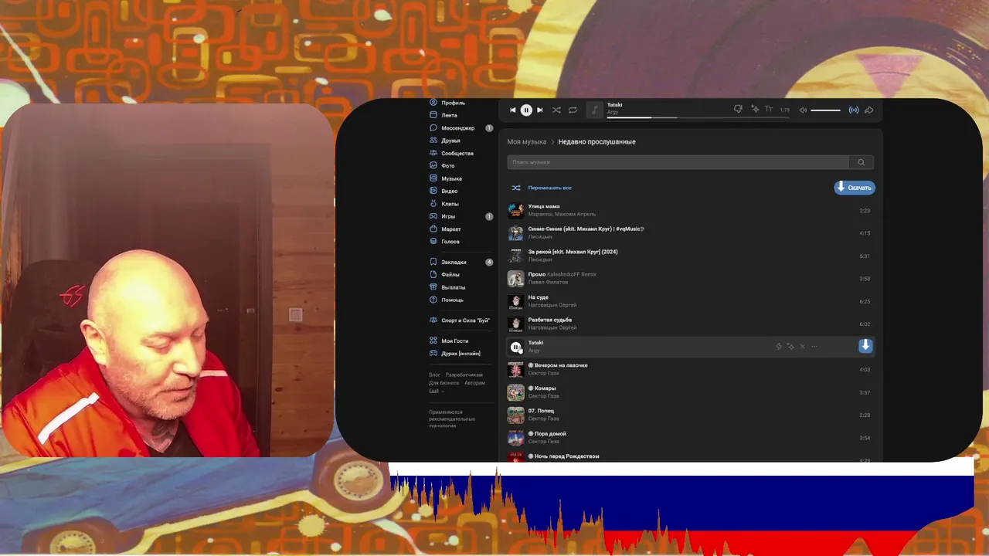Click the music note cover in player
The height and width of the screenshot is (556, 989).
point(594,110)
